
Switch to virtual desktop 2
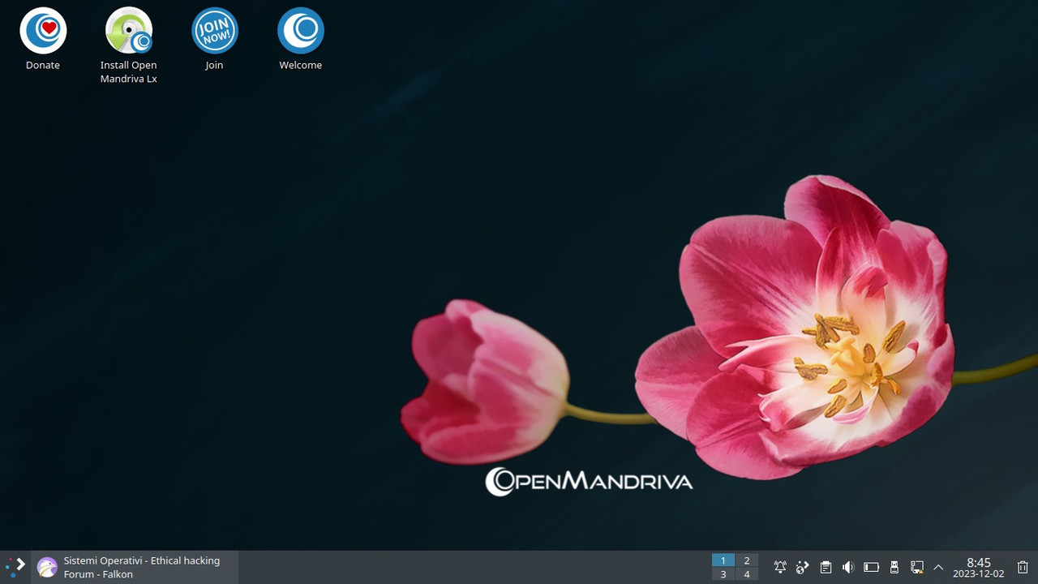[747, 560]
